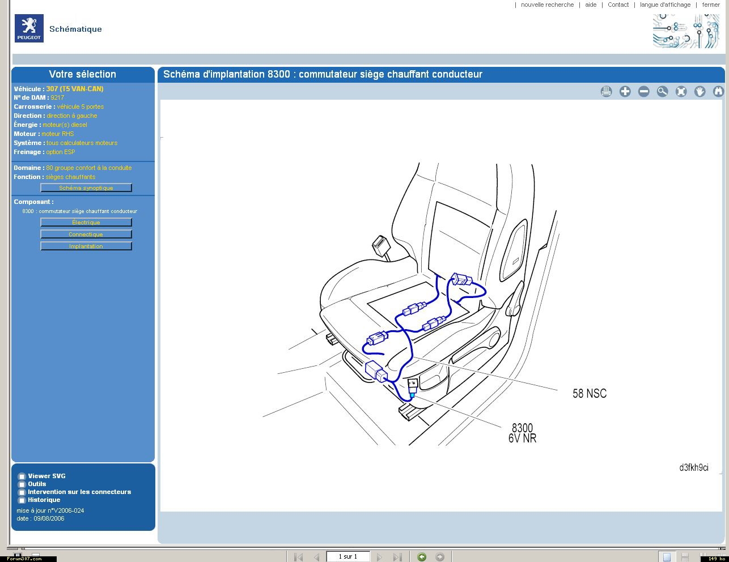Click the page number field
This screenshot has width=729, height=562.
point(348,556)
